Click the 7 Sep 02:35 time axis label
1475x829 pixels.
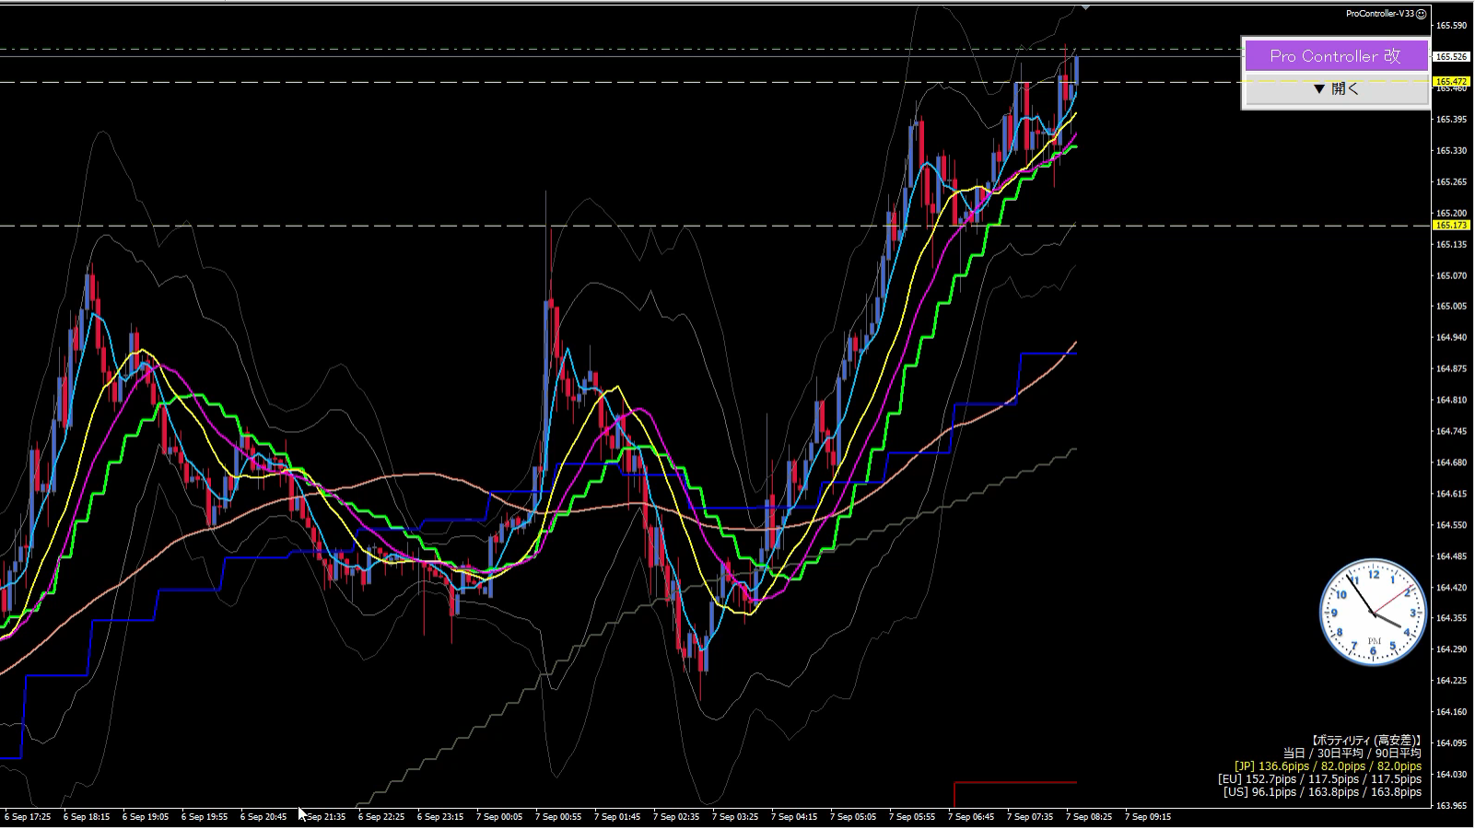[676, 817]
